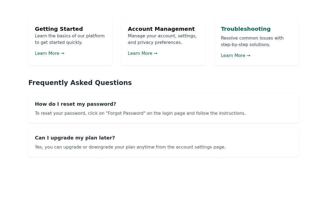Click the password reset answer text
This screenshot has width=327, height=218.
[140, 113]
